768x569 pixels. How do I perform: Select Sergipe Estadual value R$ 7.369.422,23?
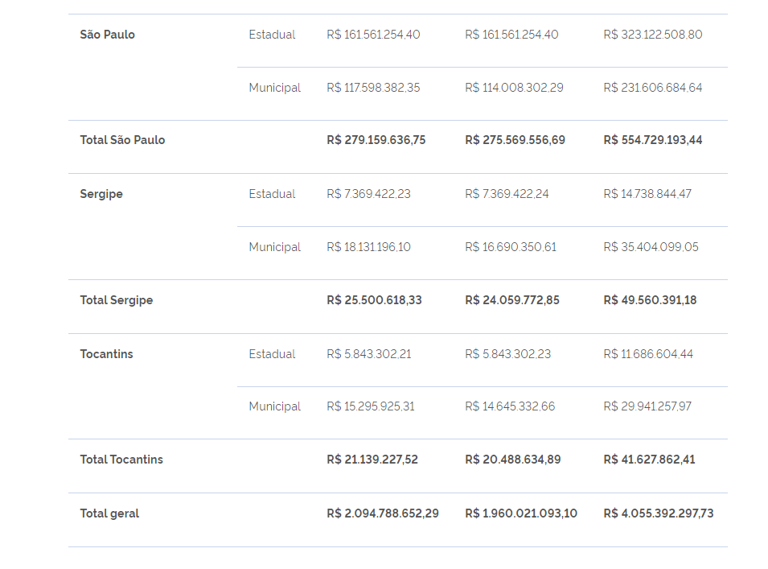(x=369, y=194)
